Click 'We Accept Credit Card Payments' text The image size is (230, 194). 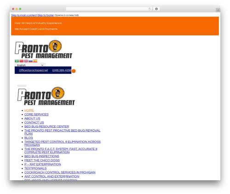click(x=36, y=29)
